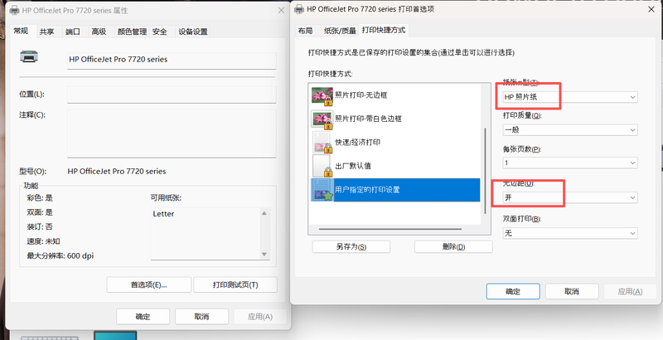
Task: Open the 每张页数 dropdown
Action: [570, 163]
